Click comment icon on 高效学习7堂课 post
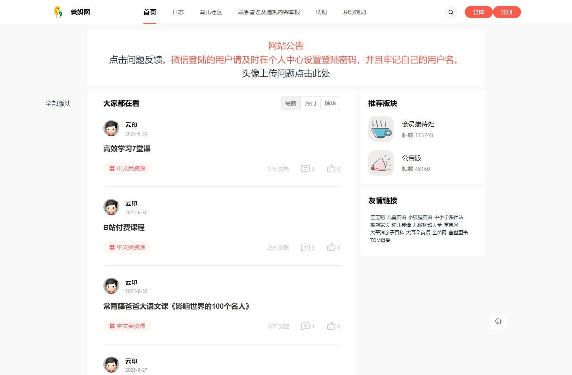 (x=305, y=168)
